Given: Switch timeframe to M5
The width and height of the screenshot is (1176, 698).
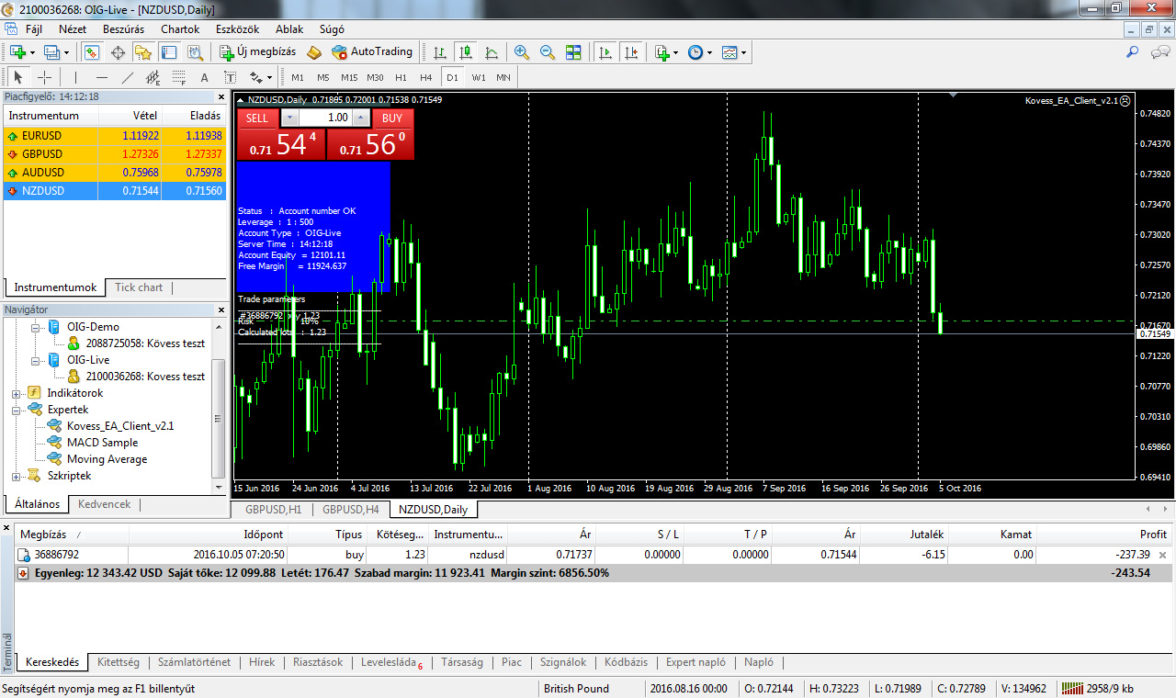Looking at the screenshot, I should (323, 77).
